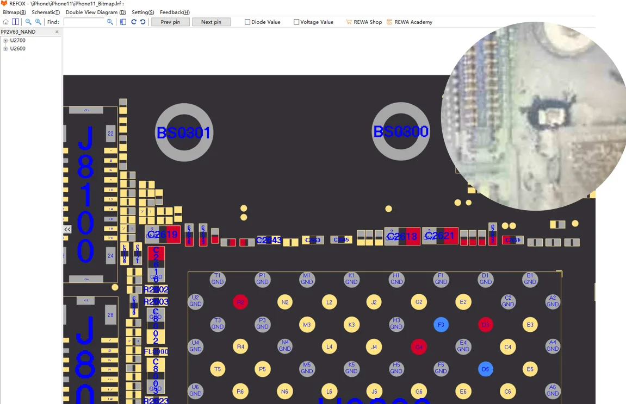Viewport: 626px width, 404px height.
Task: Click the PP2V63_NAND panel title
Action: (x=18, y=32)
